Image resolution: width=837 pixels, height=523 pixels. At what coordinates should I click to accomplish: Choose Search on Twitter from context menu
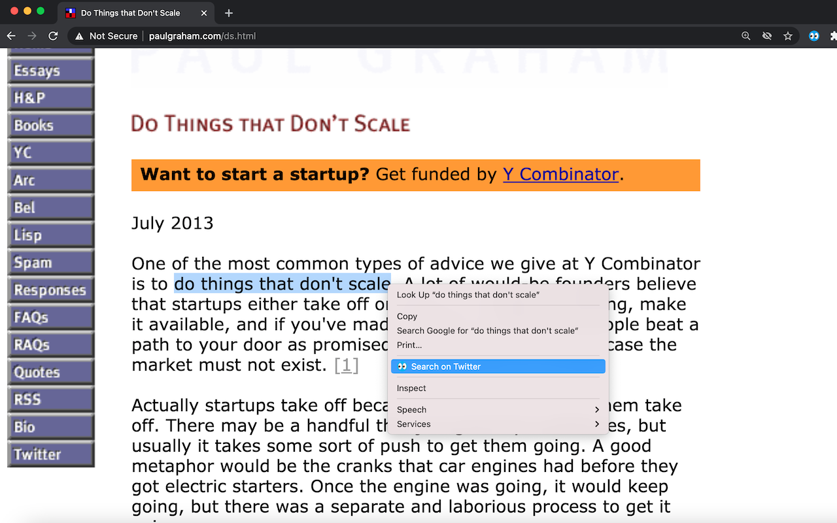(x=498, y=367)
